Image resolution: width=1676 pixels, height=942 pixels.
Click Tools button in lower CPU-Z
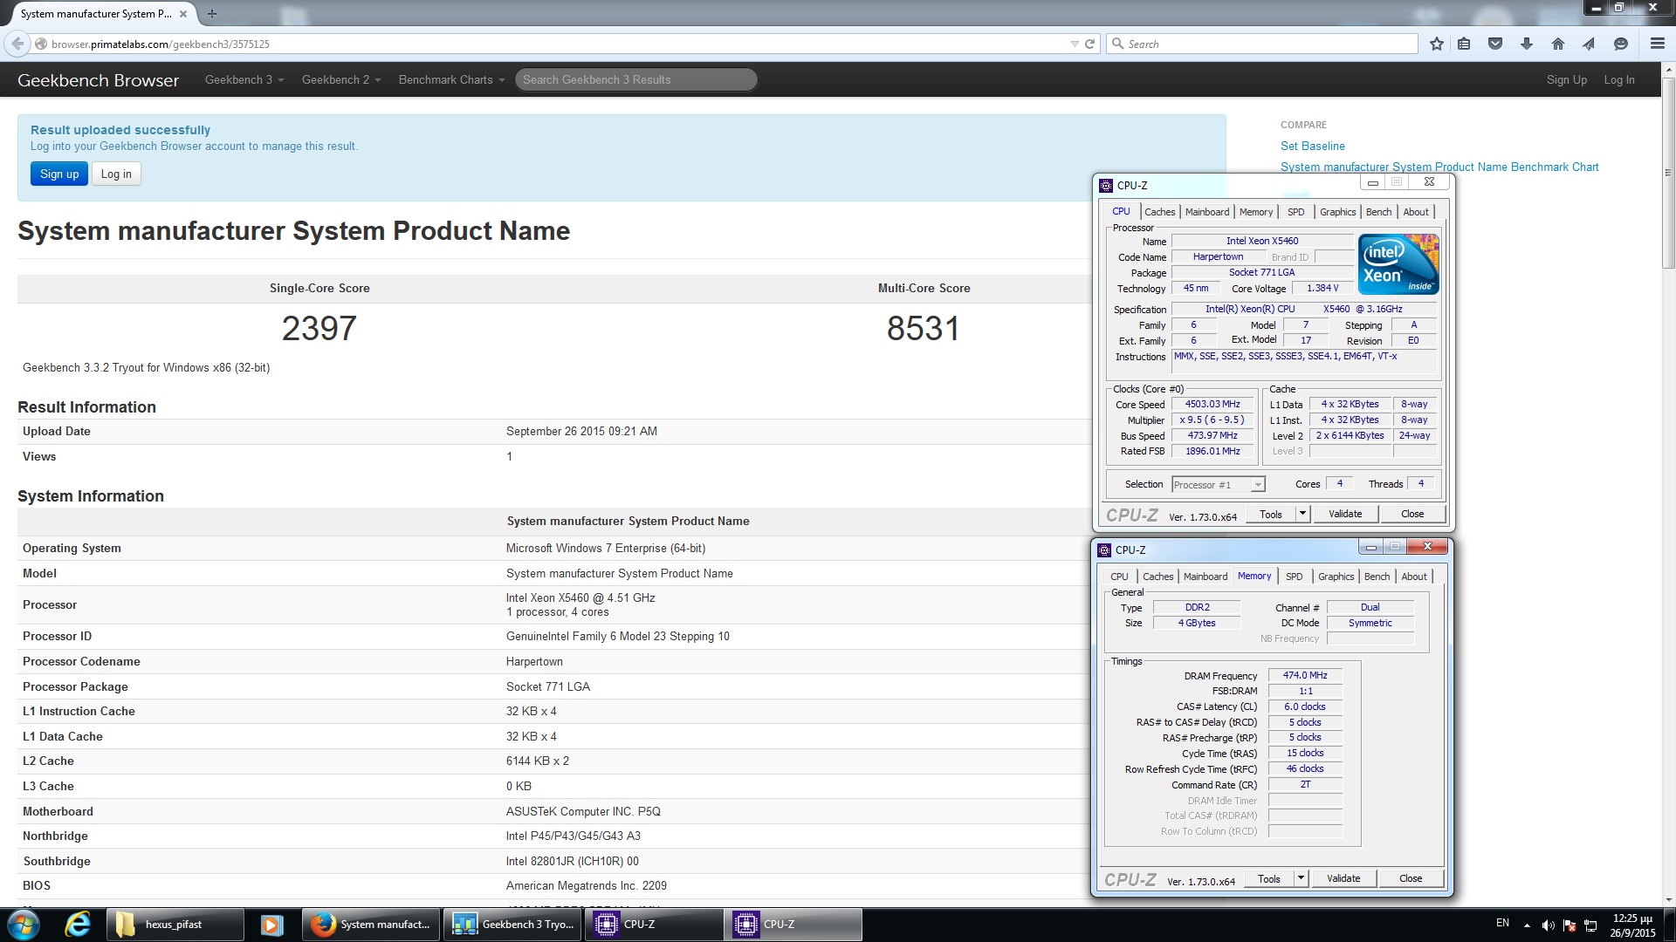point(1268,878)
